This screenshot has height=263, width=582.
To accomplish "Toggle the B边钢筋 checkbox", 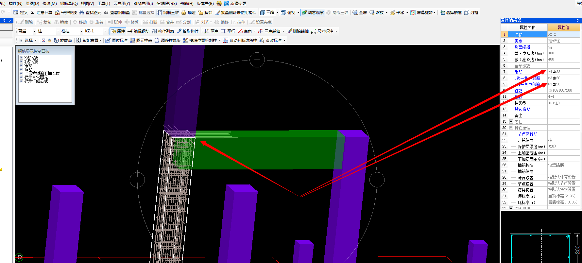I will pyautogui.click(x=21, y=61).
